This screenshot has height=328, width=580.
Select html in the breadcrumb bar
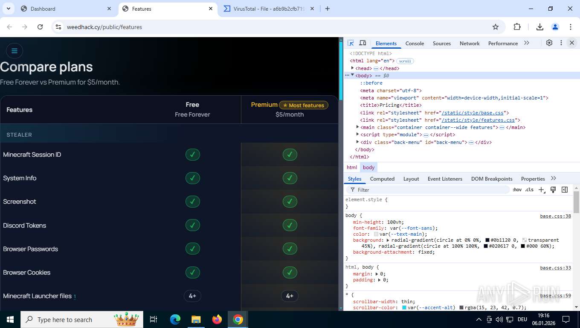pyautogui.click(x=352, y=167)
